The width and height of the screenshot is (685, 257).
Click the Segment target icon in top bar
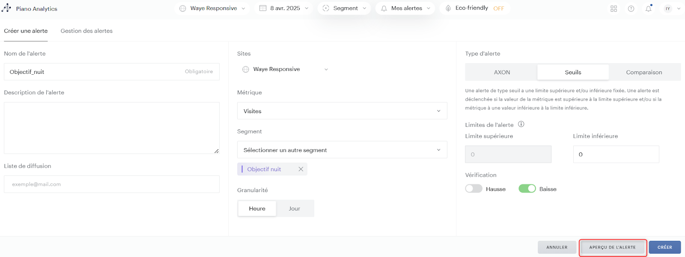326,9
